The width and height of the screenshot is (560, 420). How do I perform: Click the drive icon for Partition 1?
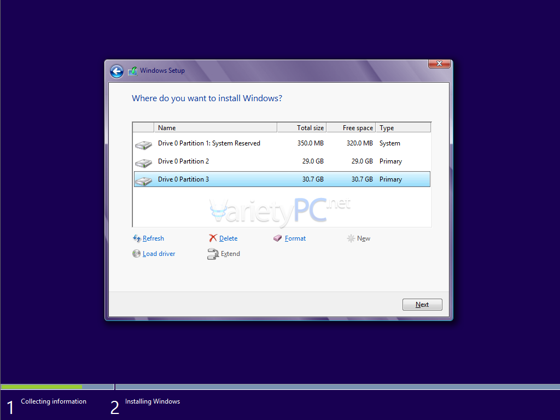pyautogui.click(x=144, y=144)
